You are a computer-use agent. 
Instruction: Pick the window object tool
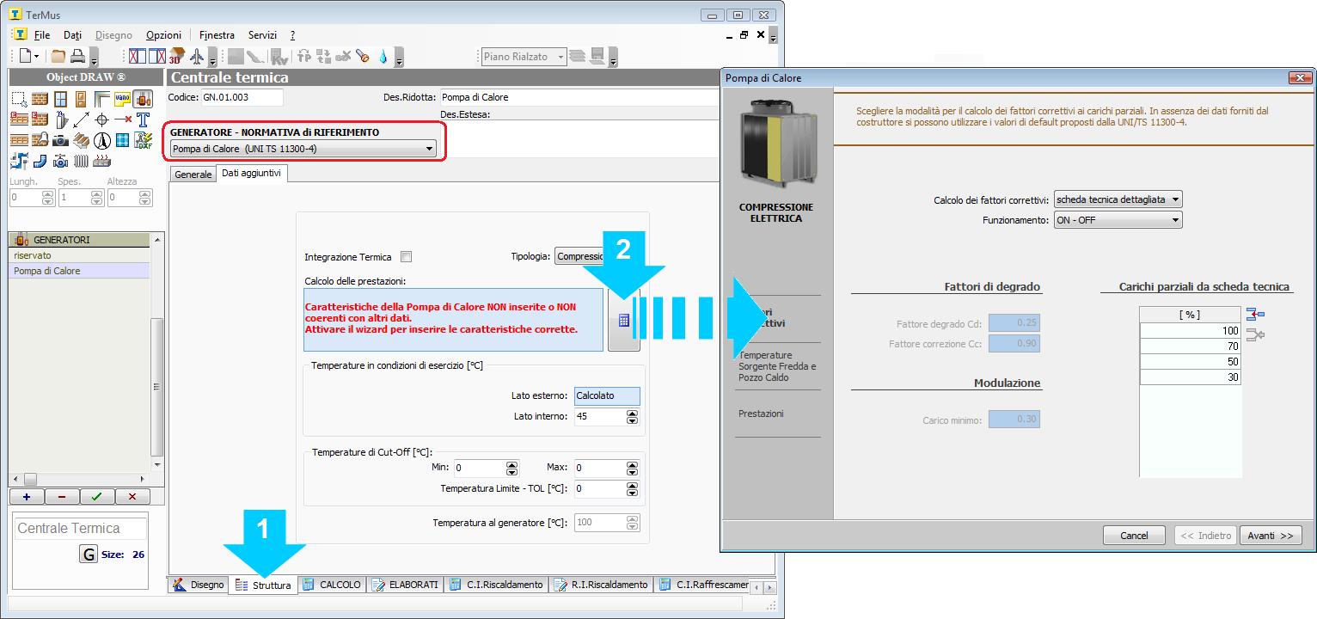point(60,99)
